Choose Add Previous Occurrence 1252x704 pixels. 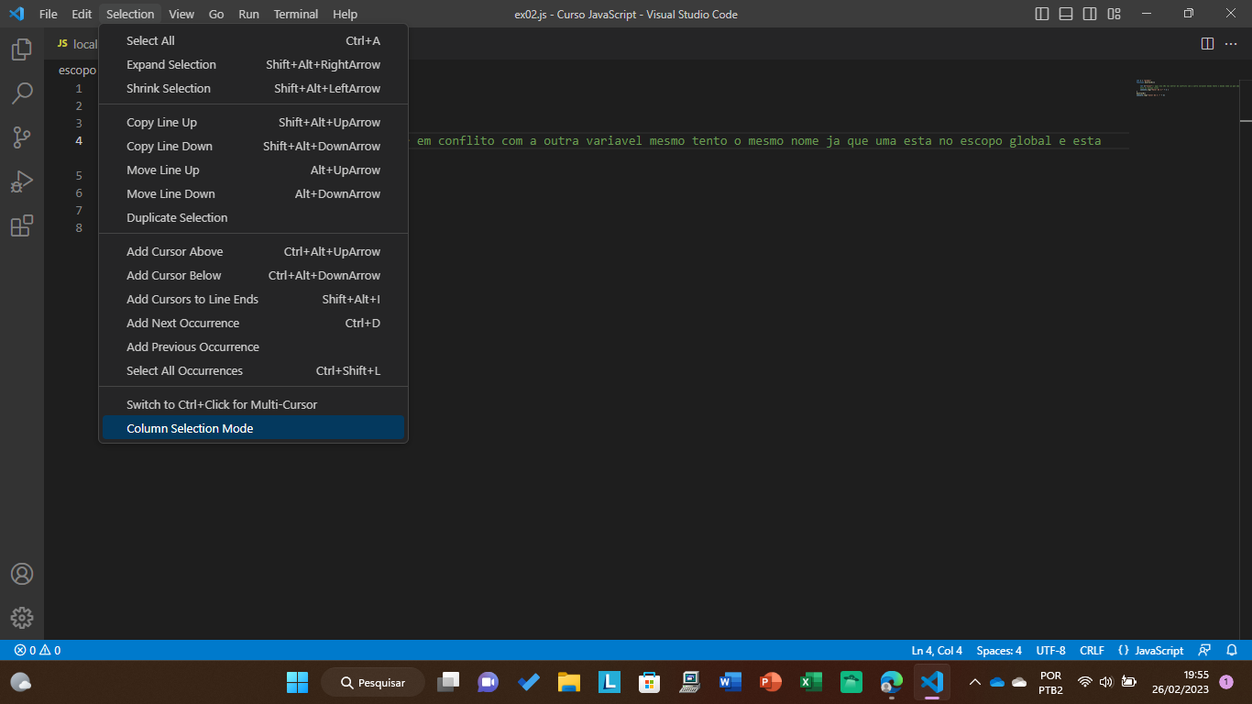(253, 347)
